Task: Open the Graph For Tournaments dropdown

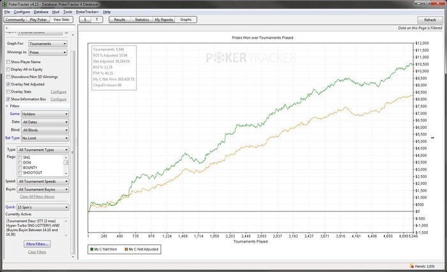Action: [48, 43]
